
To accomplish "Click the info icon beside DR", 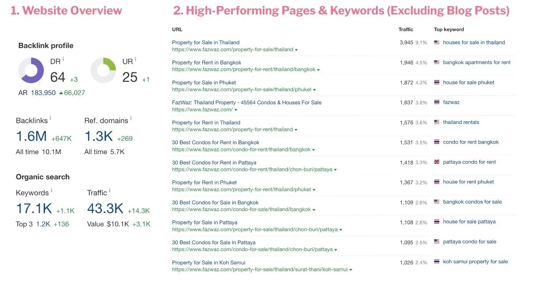I will pos(63,59).
